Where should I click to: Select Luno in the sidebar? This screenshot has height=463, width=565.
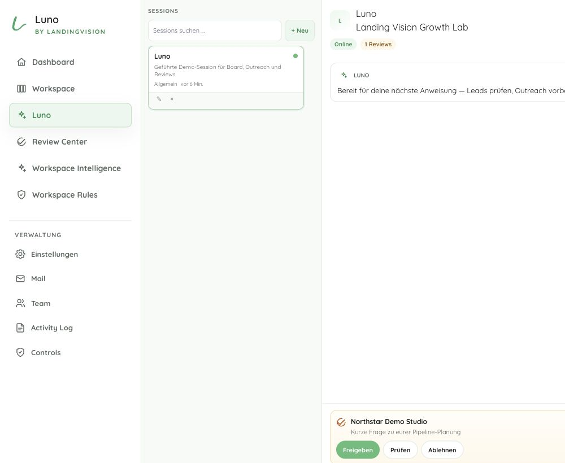click(x=70, y=115)
